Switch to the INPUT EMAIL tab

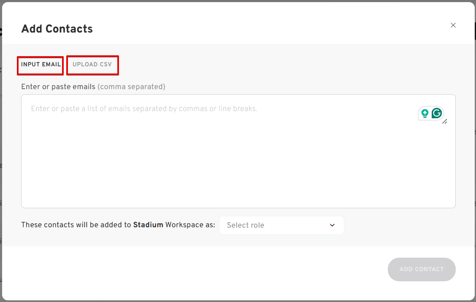(x=41, y=64)
